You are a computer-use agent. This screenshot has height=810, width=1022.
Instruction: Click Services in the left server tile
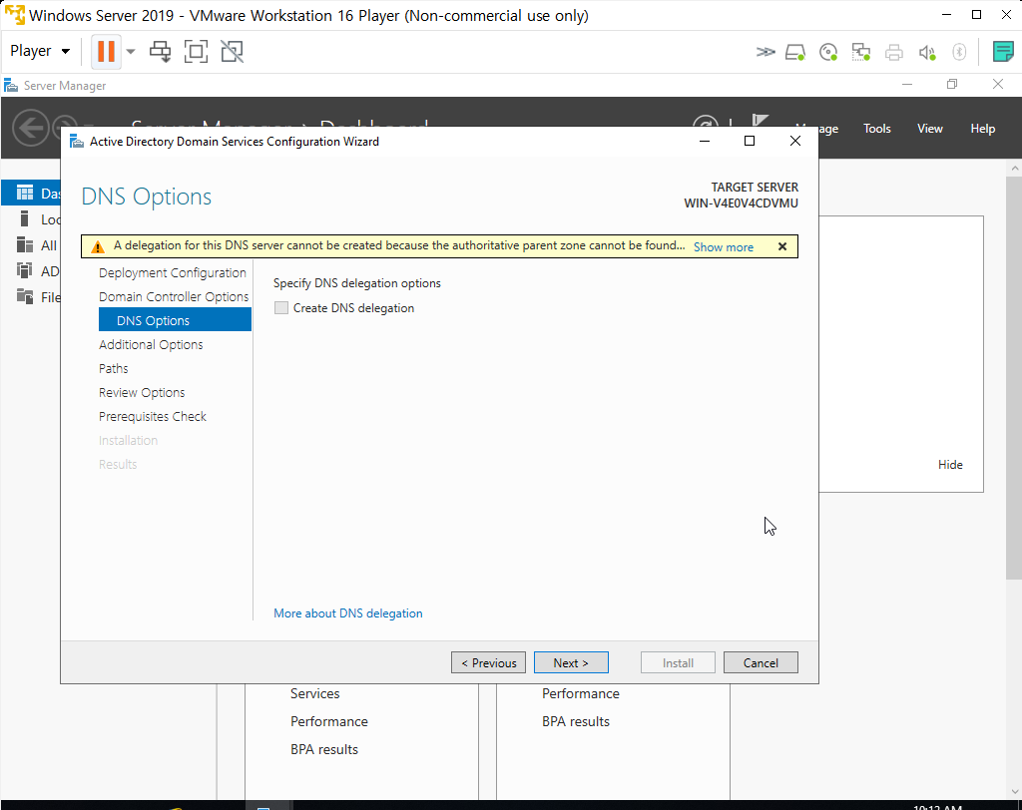point(314,693)
